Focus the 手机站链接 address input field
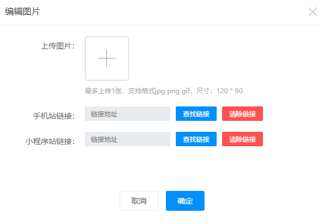323x224 pixels. point(127,114)
